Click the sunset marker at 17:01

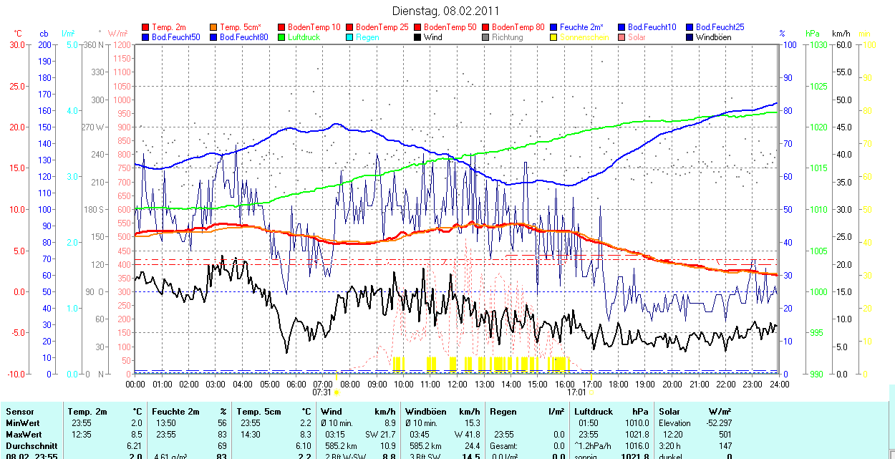coord(591,392)
